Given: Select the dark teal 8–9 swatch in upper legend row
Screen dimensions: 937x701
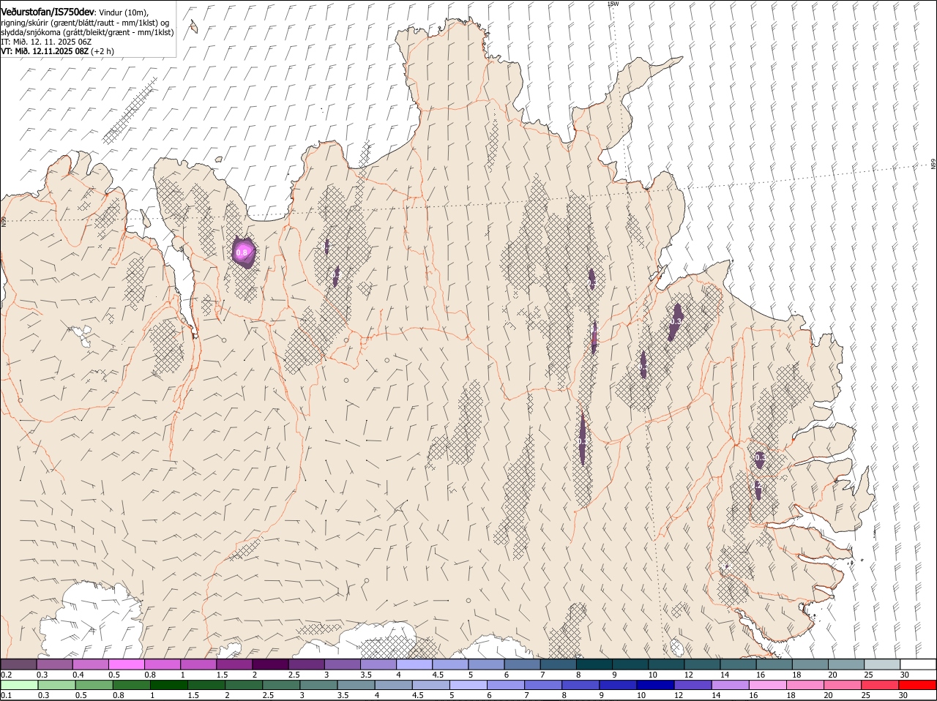Looking at the screenshot, I should (594, 664).
